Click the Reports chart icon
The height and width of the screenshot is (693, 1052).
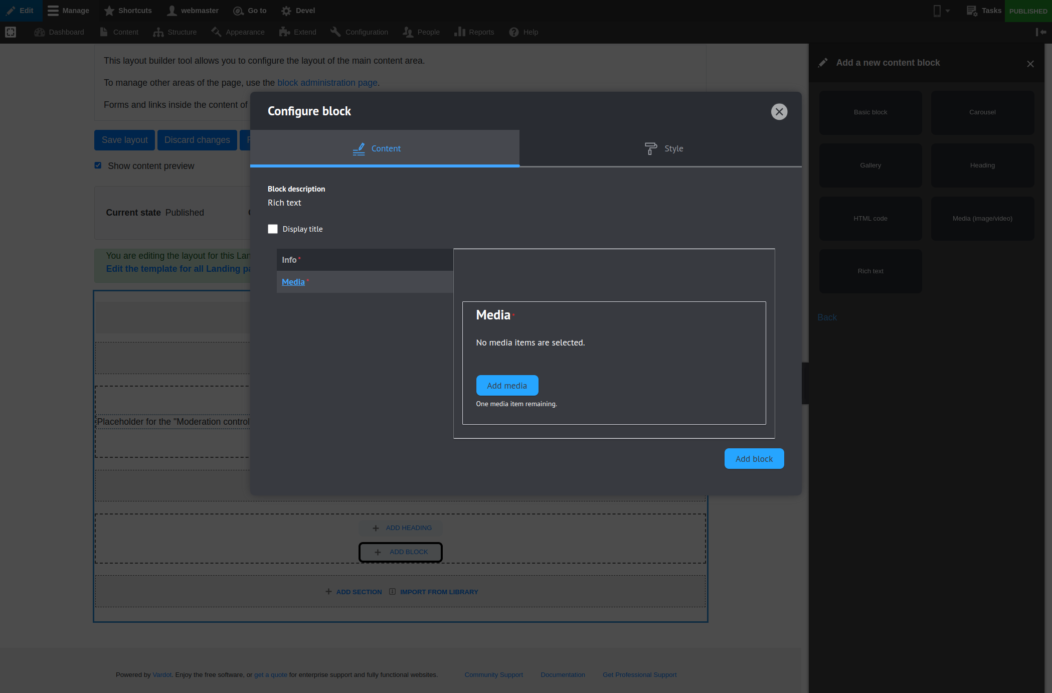tap(459, 32)
